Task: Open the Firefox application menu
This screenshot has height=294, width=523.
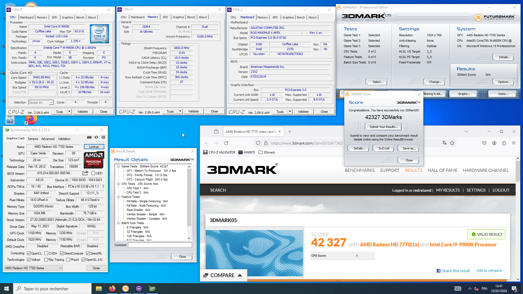Action: pos(514,143)
